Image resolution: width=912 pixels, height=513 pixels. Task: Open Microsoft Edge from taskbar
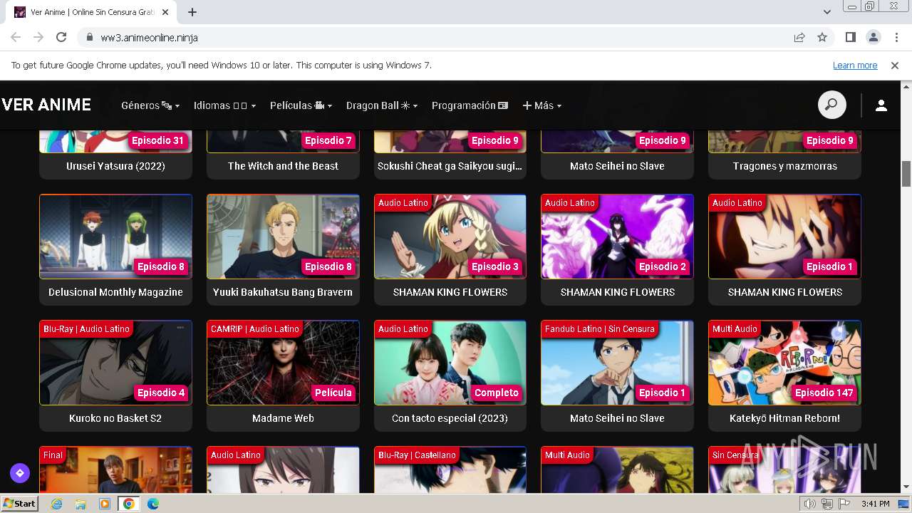153,504
